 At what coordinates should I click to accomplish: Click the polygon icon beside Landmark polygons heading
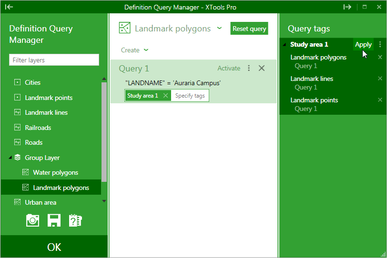tap(125, 28)
